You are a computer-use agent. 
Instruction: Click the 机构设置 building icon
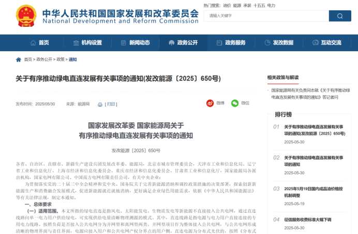coord(76,42)
